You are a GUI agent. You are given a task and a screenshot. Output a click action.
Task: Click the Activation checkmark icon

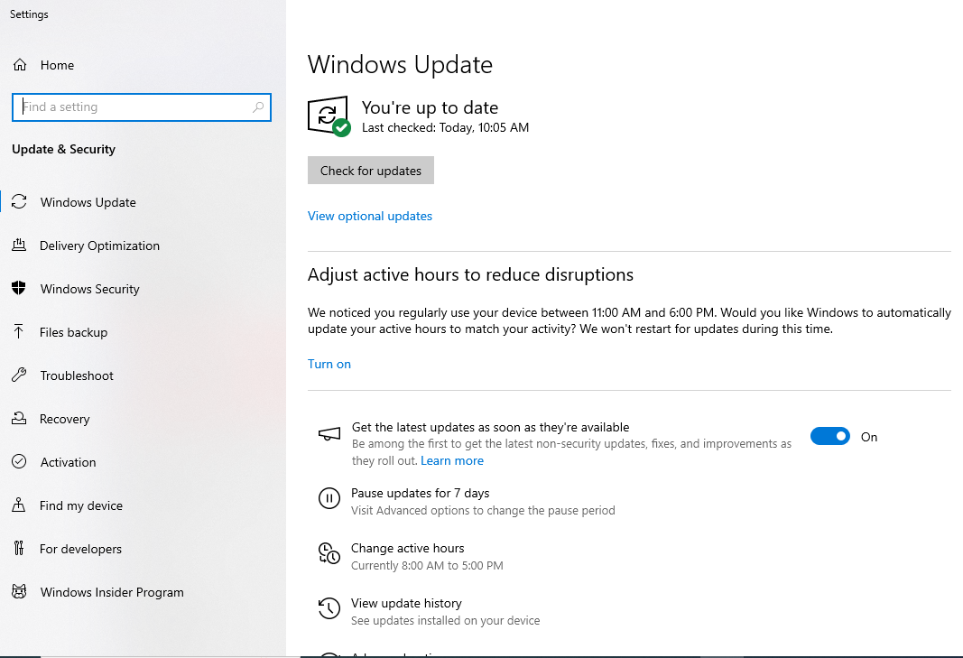(19, 462)
